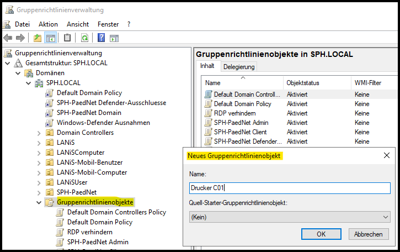Screen dimensions: 400x252
Task: Confirm the new GPO with OK
Action: (321, 234)
